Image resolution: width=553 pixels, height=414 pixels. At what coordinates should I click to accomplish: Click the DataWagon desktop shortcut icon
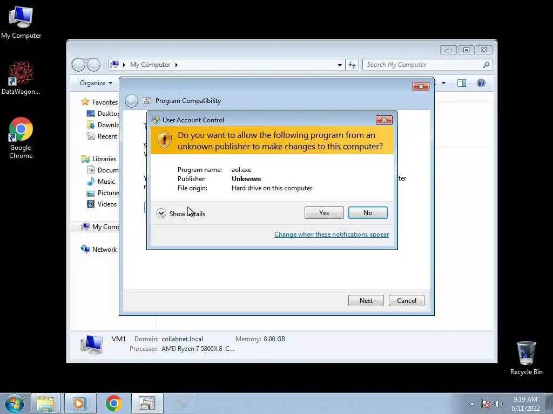click(x=21, y=78)
